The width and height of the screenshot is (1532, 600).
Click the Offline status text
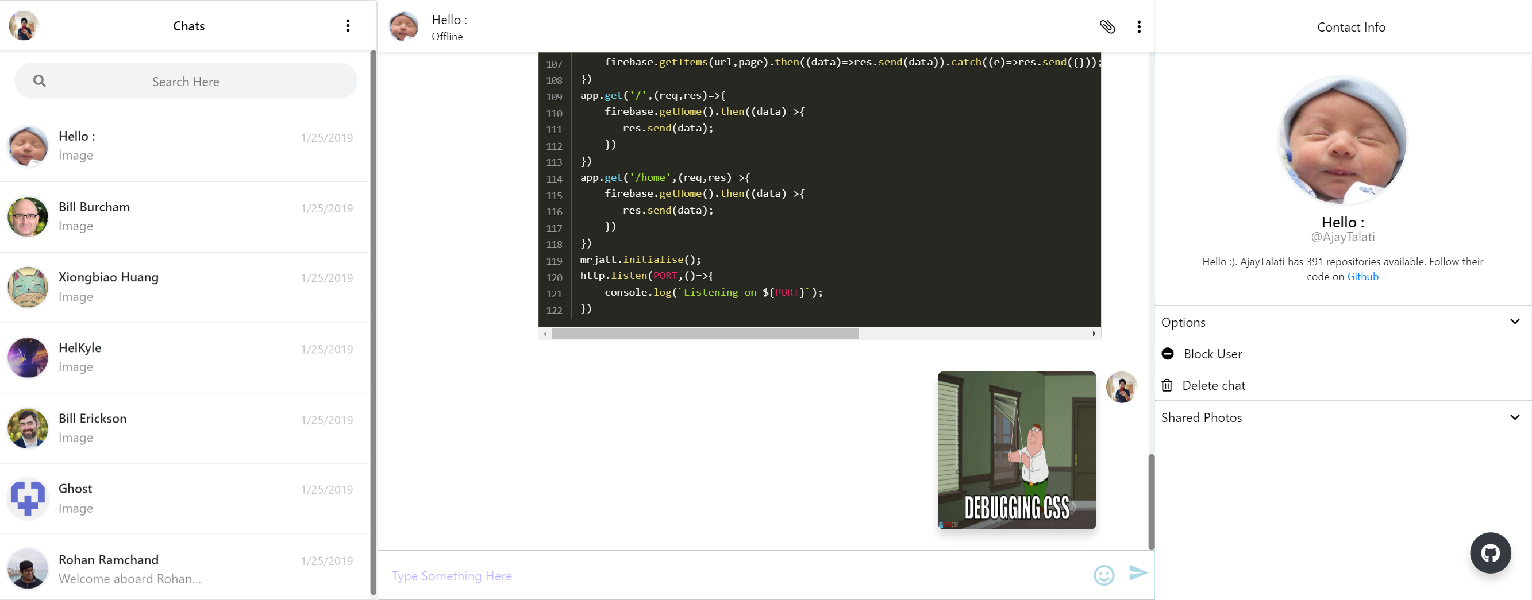pos(446,37)
